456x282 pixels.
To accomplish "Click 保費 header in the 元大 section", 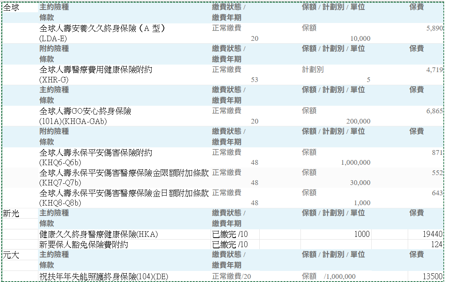I will [x=416, y=255].
